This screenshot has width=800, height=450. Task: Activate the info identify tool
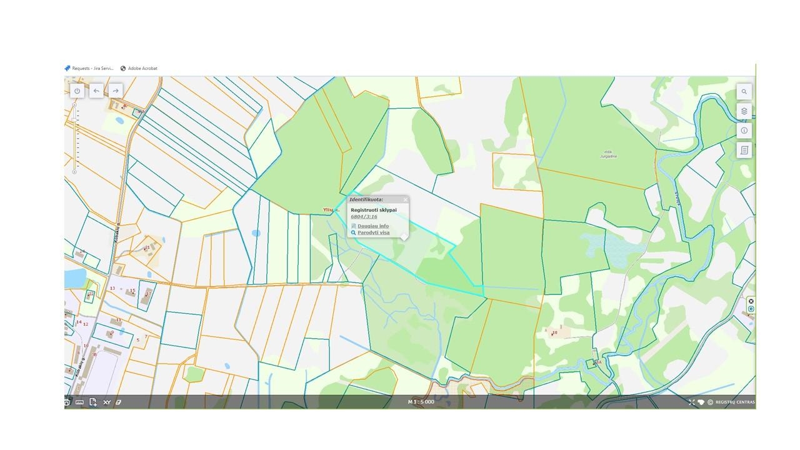[744, 131]
